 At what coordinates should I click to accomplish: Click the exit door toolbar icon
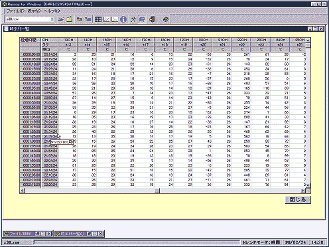tap(152, 19)
